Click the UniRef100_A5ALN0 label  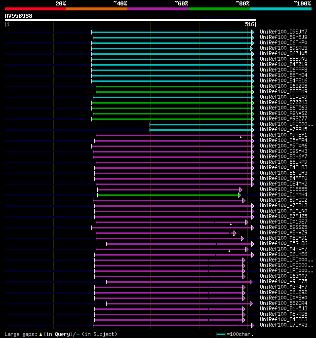[x=283, y=211]
